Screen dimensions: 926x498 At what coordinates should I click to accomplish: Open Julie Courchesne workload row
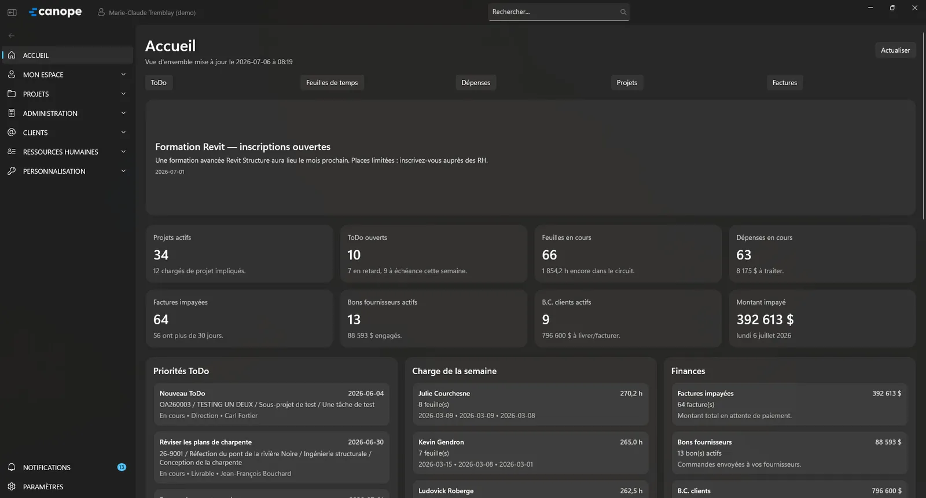coord(530,404)
